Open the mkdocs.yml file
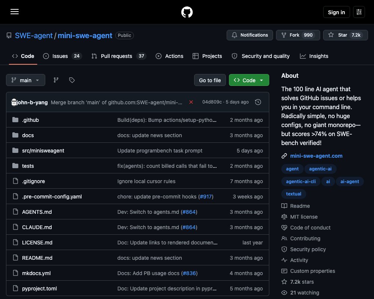374x299 pixels. pos(36,273)
